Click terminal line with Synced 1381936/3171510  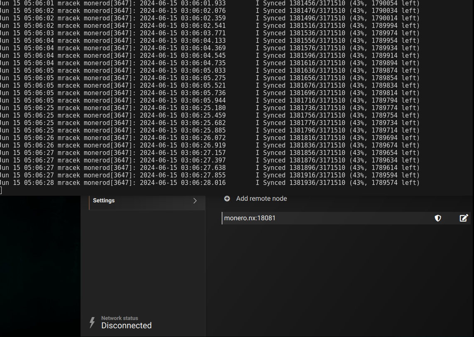coord(210,183)
